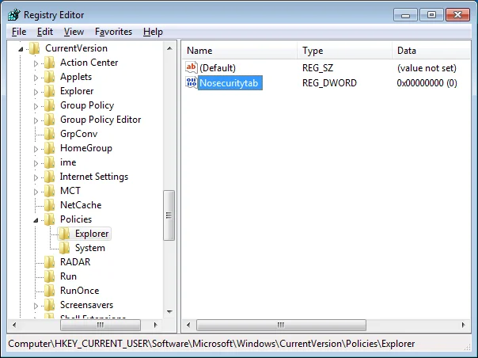Click the HomeGroup folder icon

(49, 148)
